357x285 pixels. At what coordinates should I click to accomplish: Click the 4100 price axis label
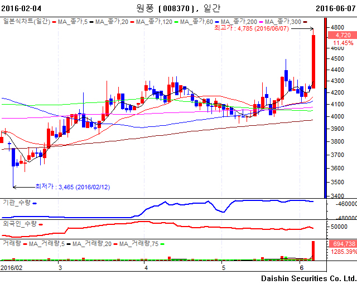[x=337, y=104]
